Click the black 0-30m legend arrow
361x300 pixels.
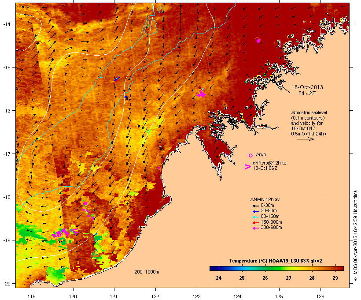click(255, 206)
